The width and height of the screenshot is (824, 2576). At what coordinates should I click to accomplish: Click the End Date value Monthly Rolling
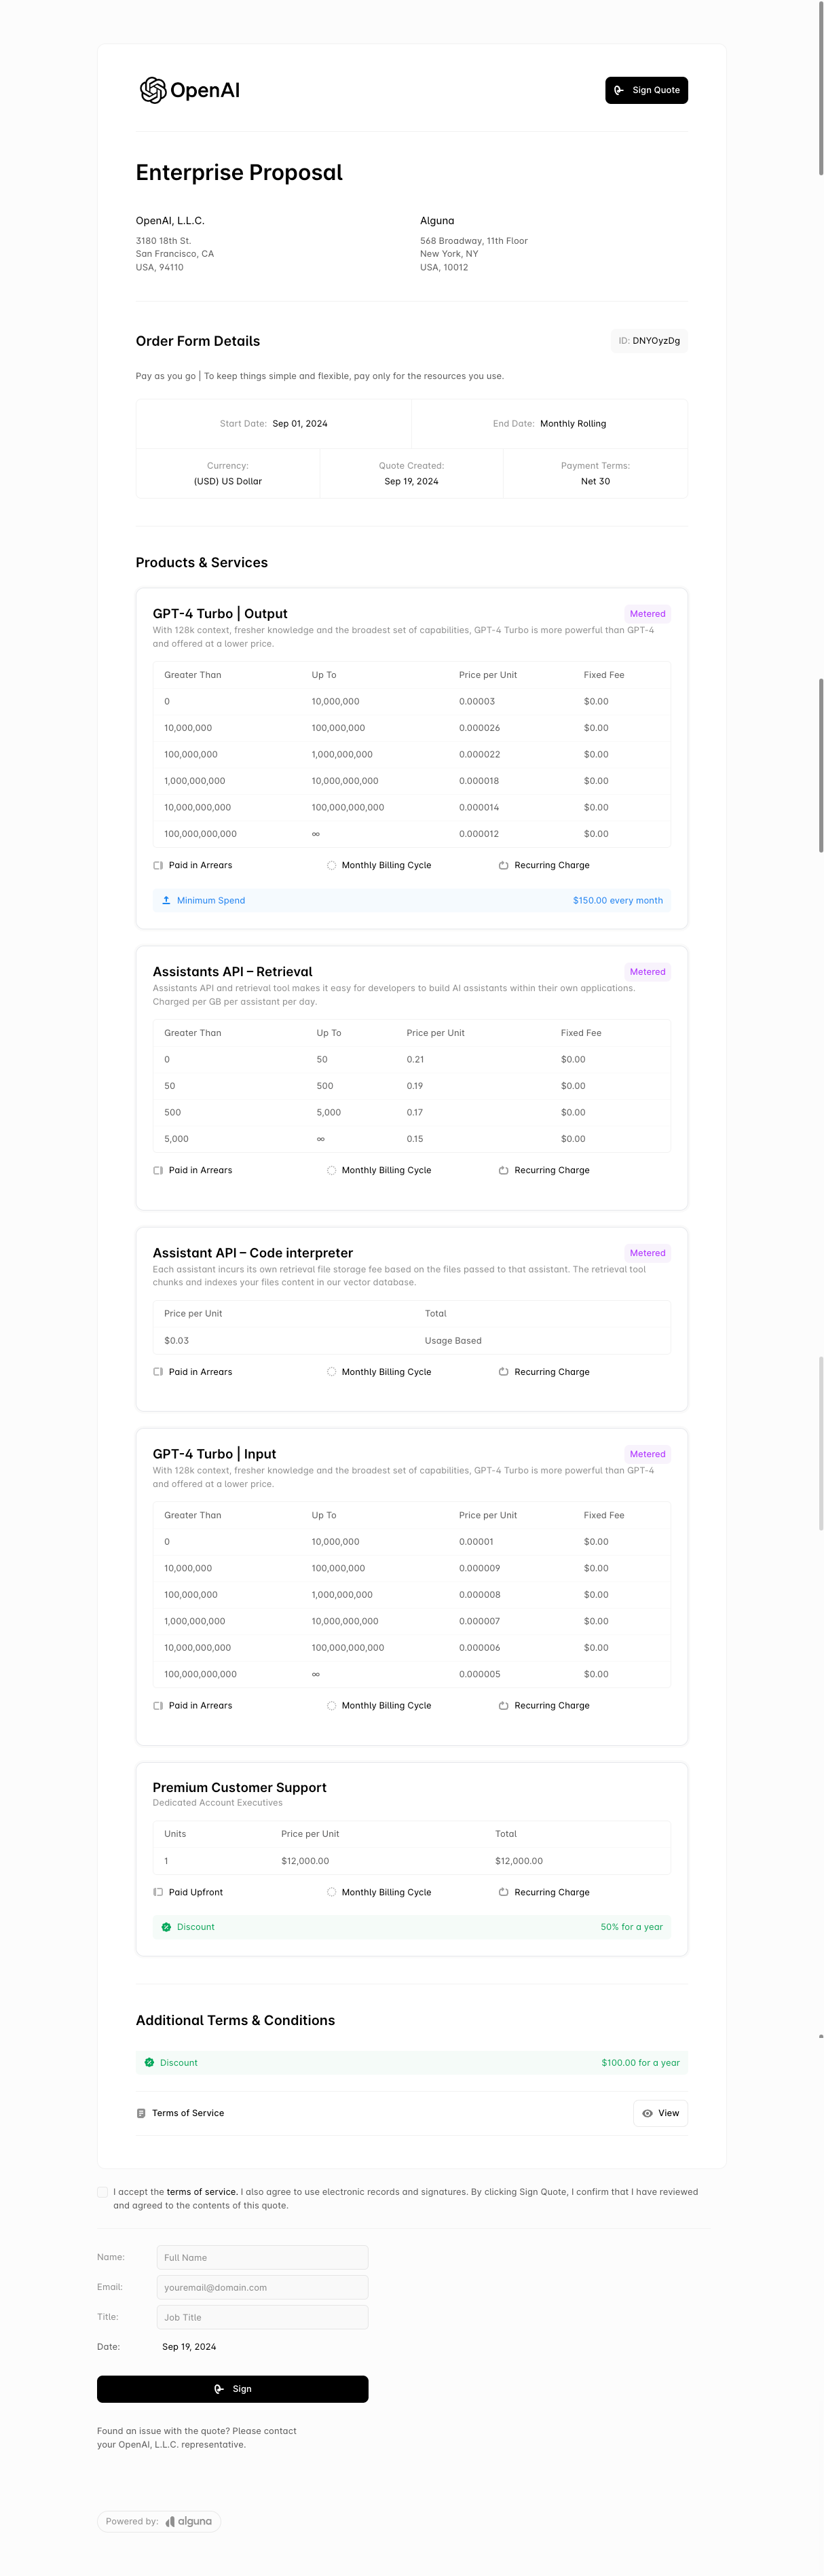tap(574, 424)
